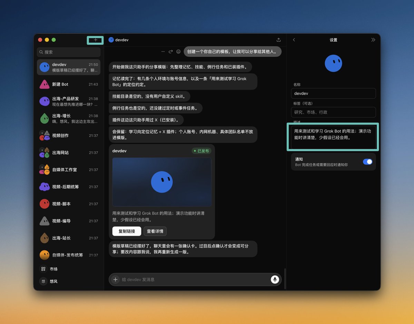Focus the 搜索 field in the sidebar
Image resolution: width=414 pixels, height=324 pixels.
click(69, 52)
